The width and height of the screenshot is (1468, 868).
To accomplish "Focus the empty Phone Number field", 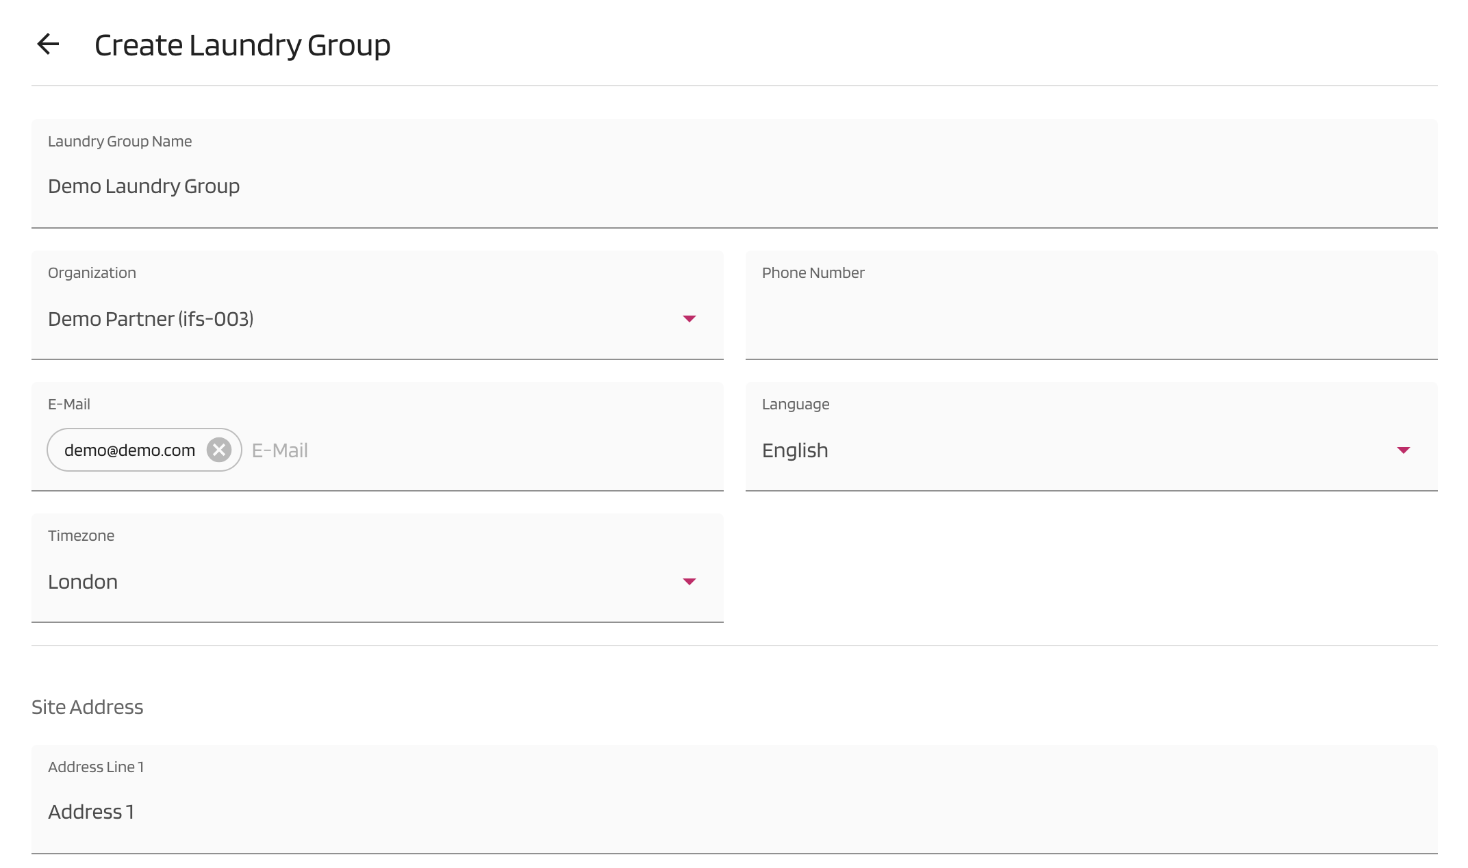I will [1091, 319].
